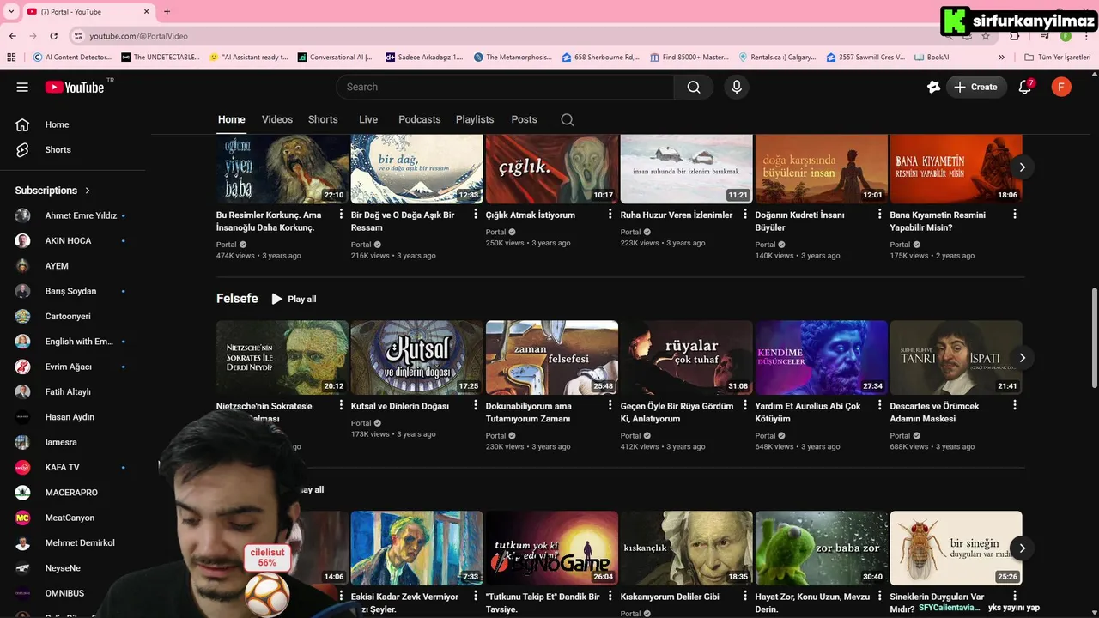
Task: Open Rentals.ca Calgary bookmark
Action: 778,58
